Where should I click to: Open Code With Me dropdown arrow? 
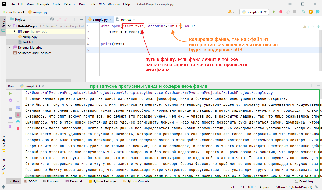coord(233,12)
